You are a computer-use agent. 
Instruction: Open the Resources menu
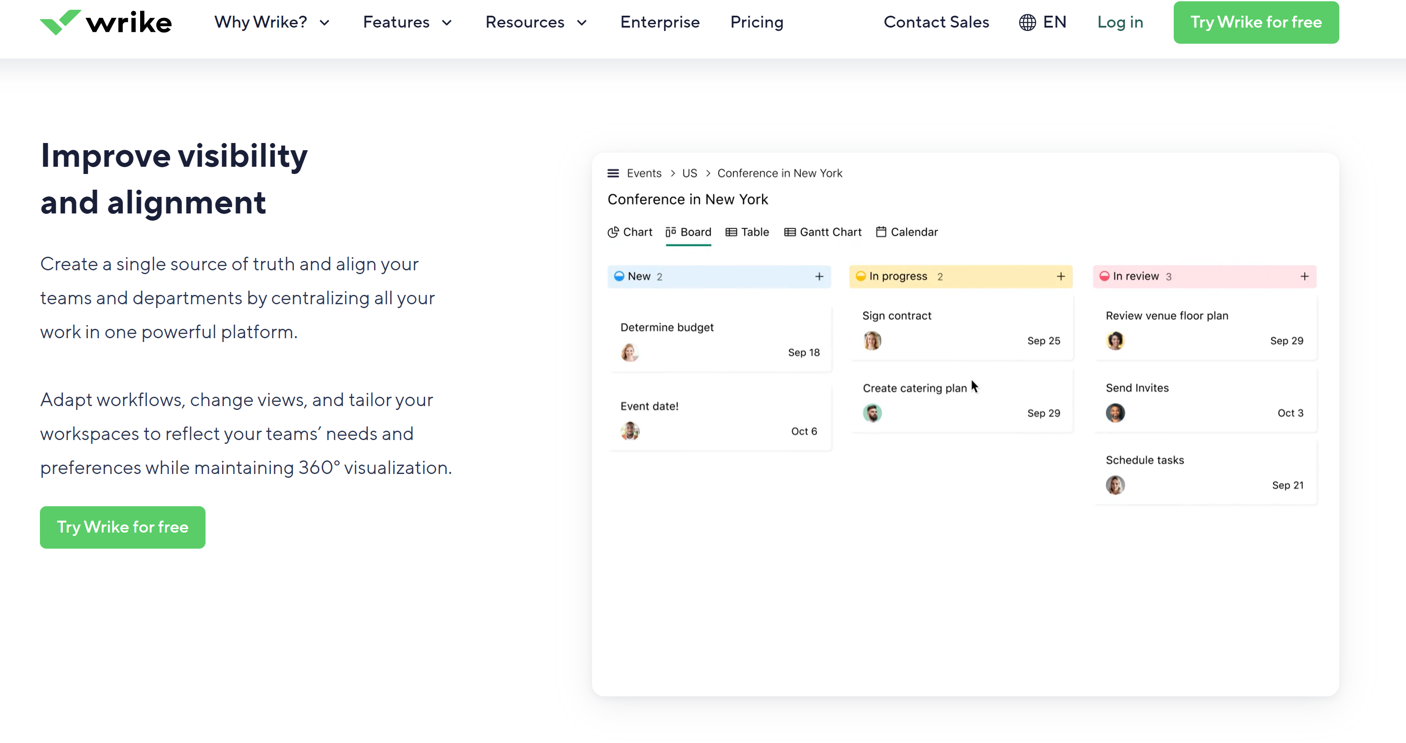tap(536, 22)
